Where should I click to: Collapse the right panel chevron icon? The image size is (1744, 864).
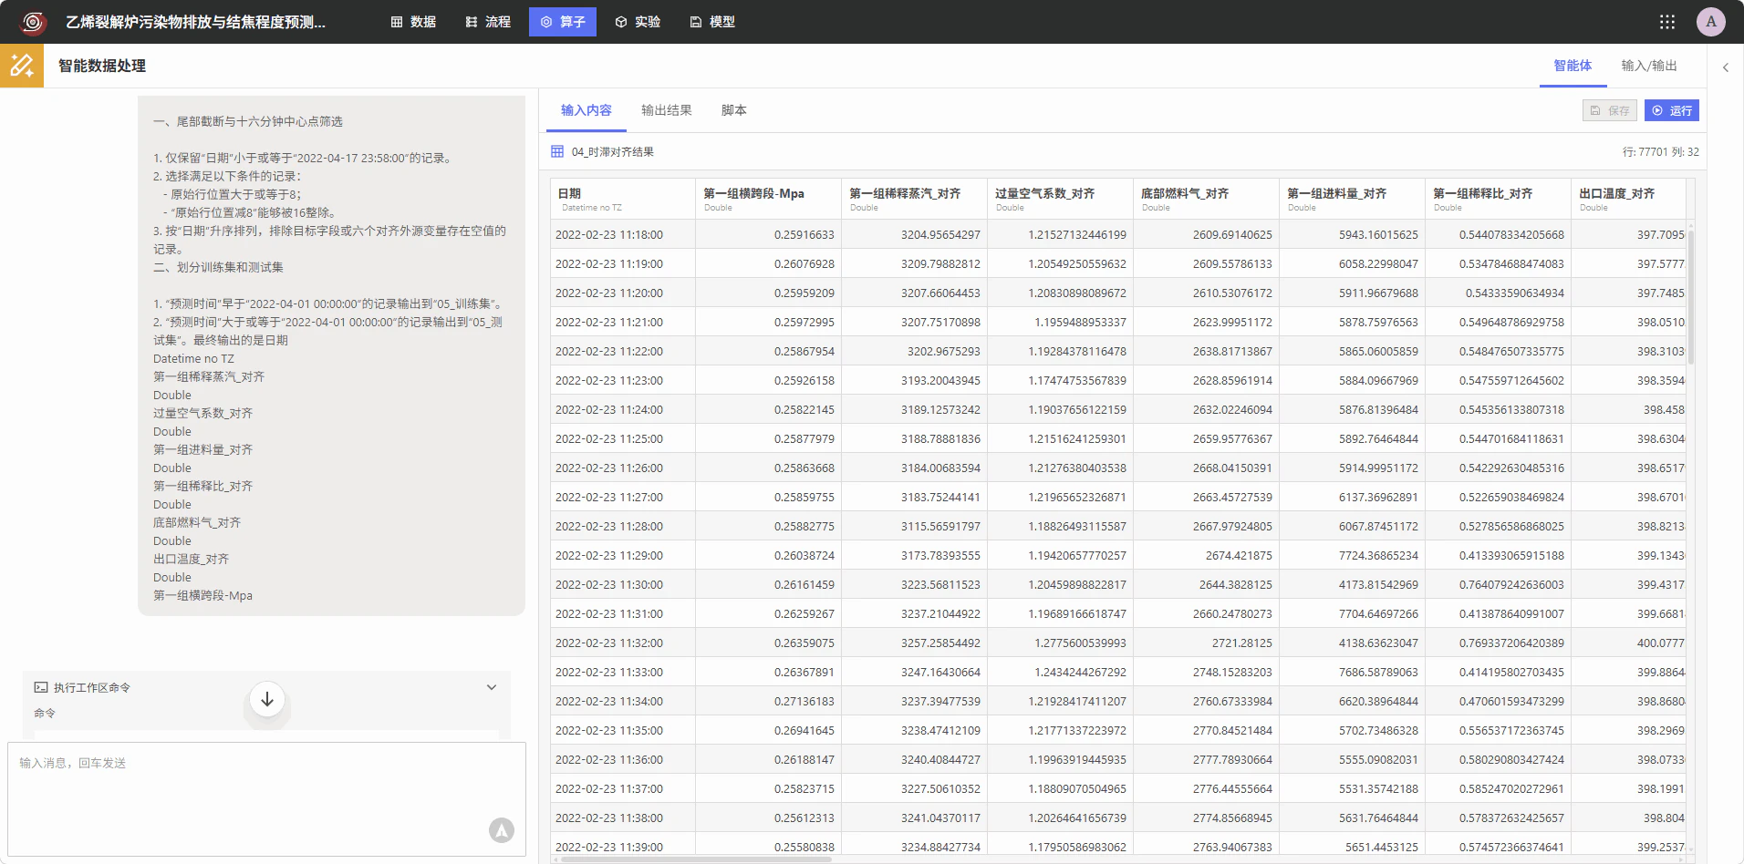pos(1726,67)
